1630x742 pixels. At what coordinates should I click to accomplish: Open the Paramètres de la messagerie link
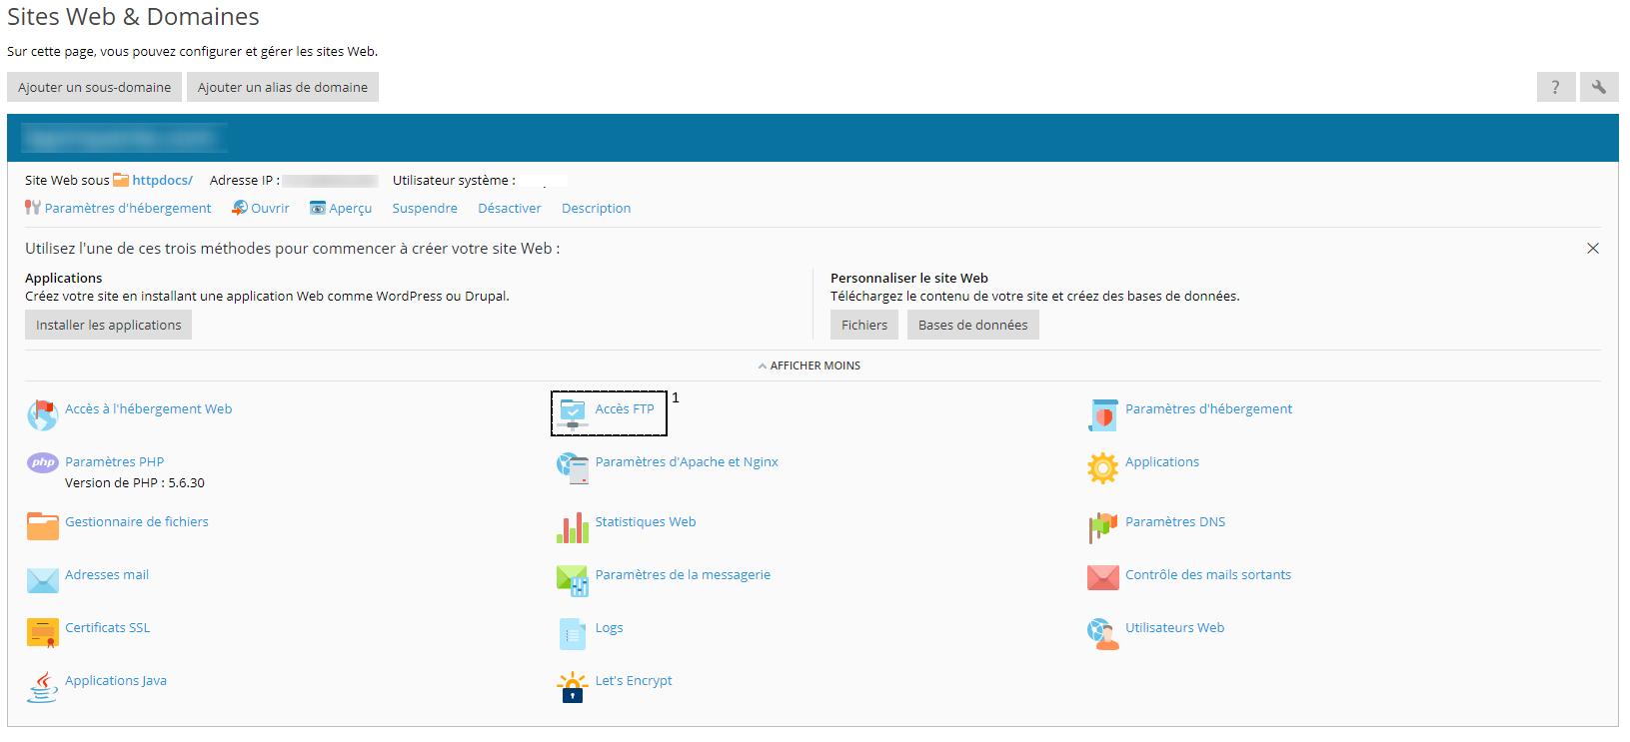[x=684, y=574]
